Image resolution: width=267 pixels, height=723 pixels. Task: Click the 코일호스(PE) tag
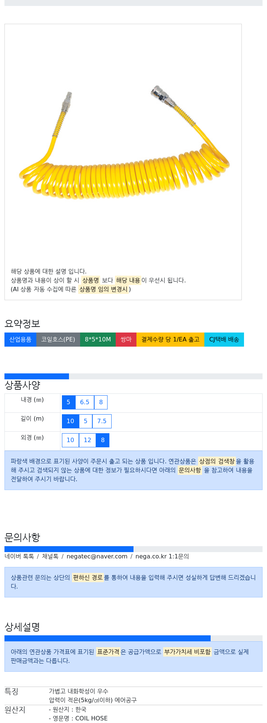pyautogui.click(x=58, y=340)
